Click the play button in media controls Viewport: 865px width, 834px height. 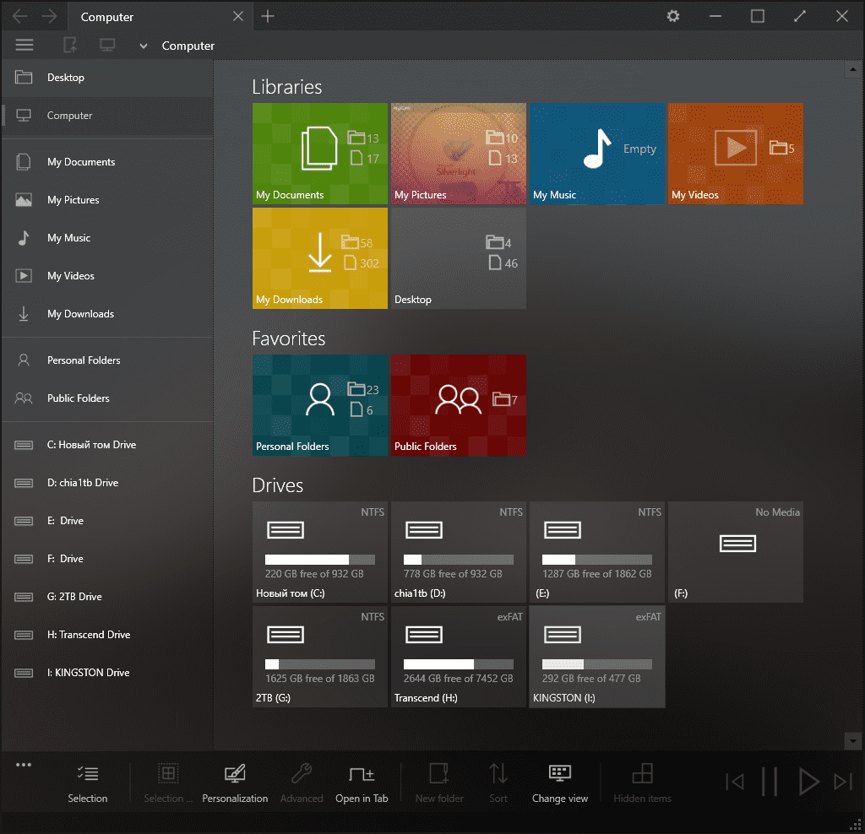[808, 782]
